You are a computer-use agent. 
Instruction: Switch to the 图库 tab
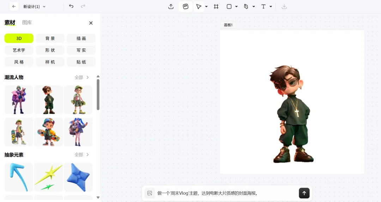tap(27, 23)
